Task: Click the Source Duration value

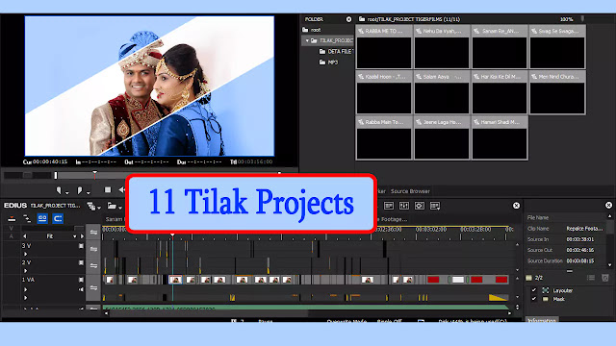Action: (579, 260)
